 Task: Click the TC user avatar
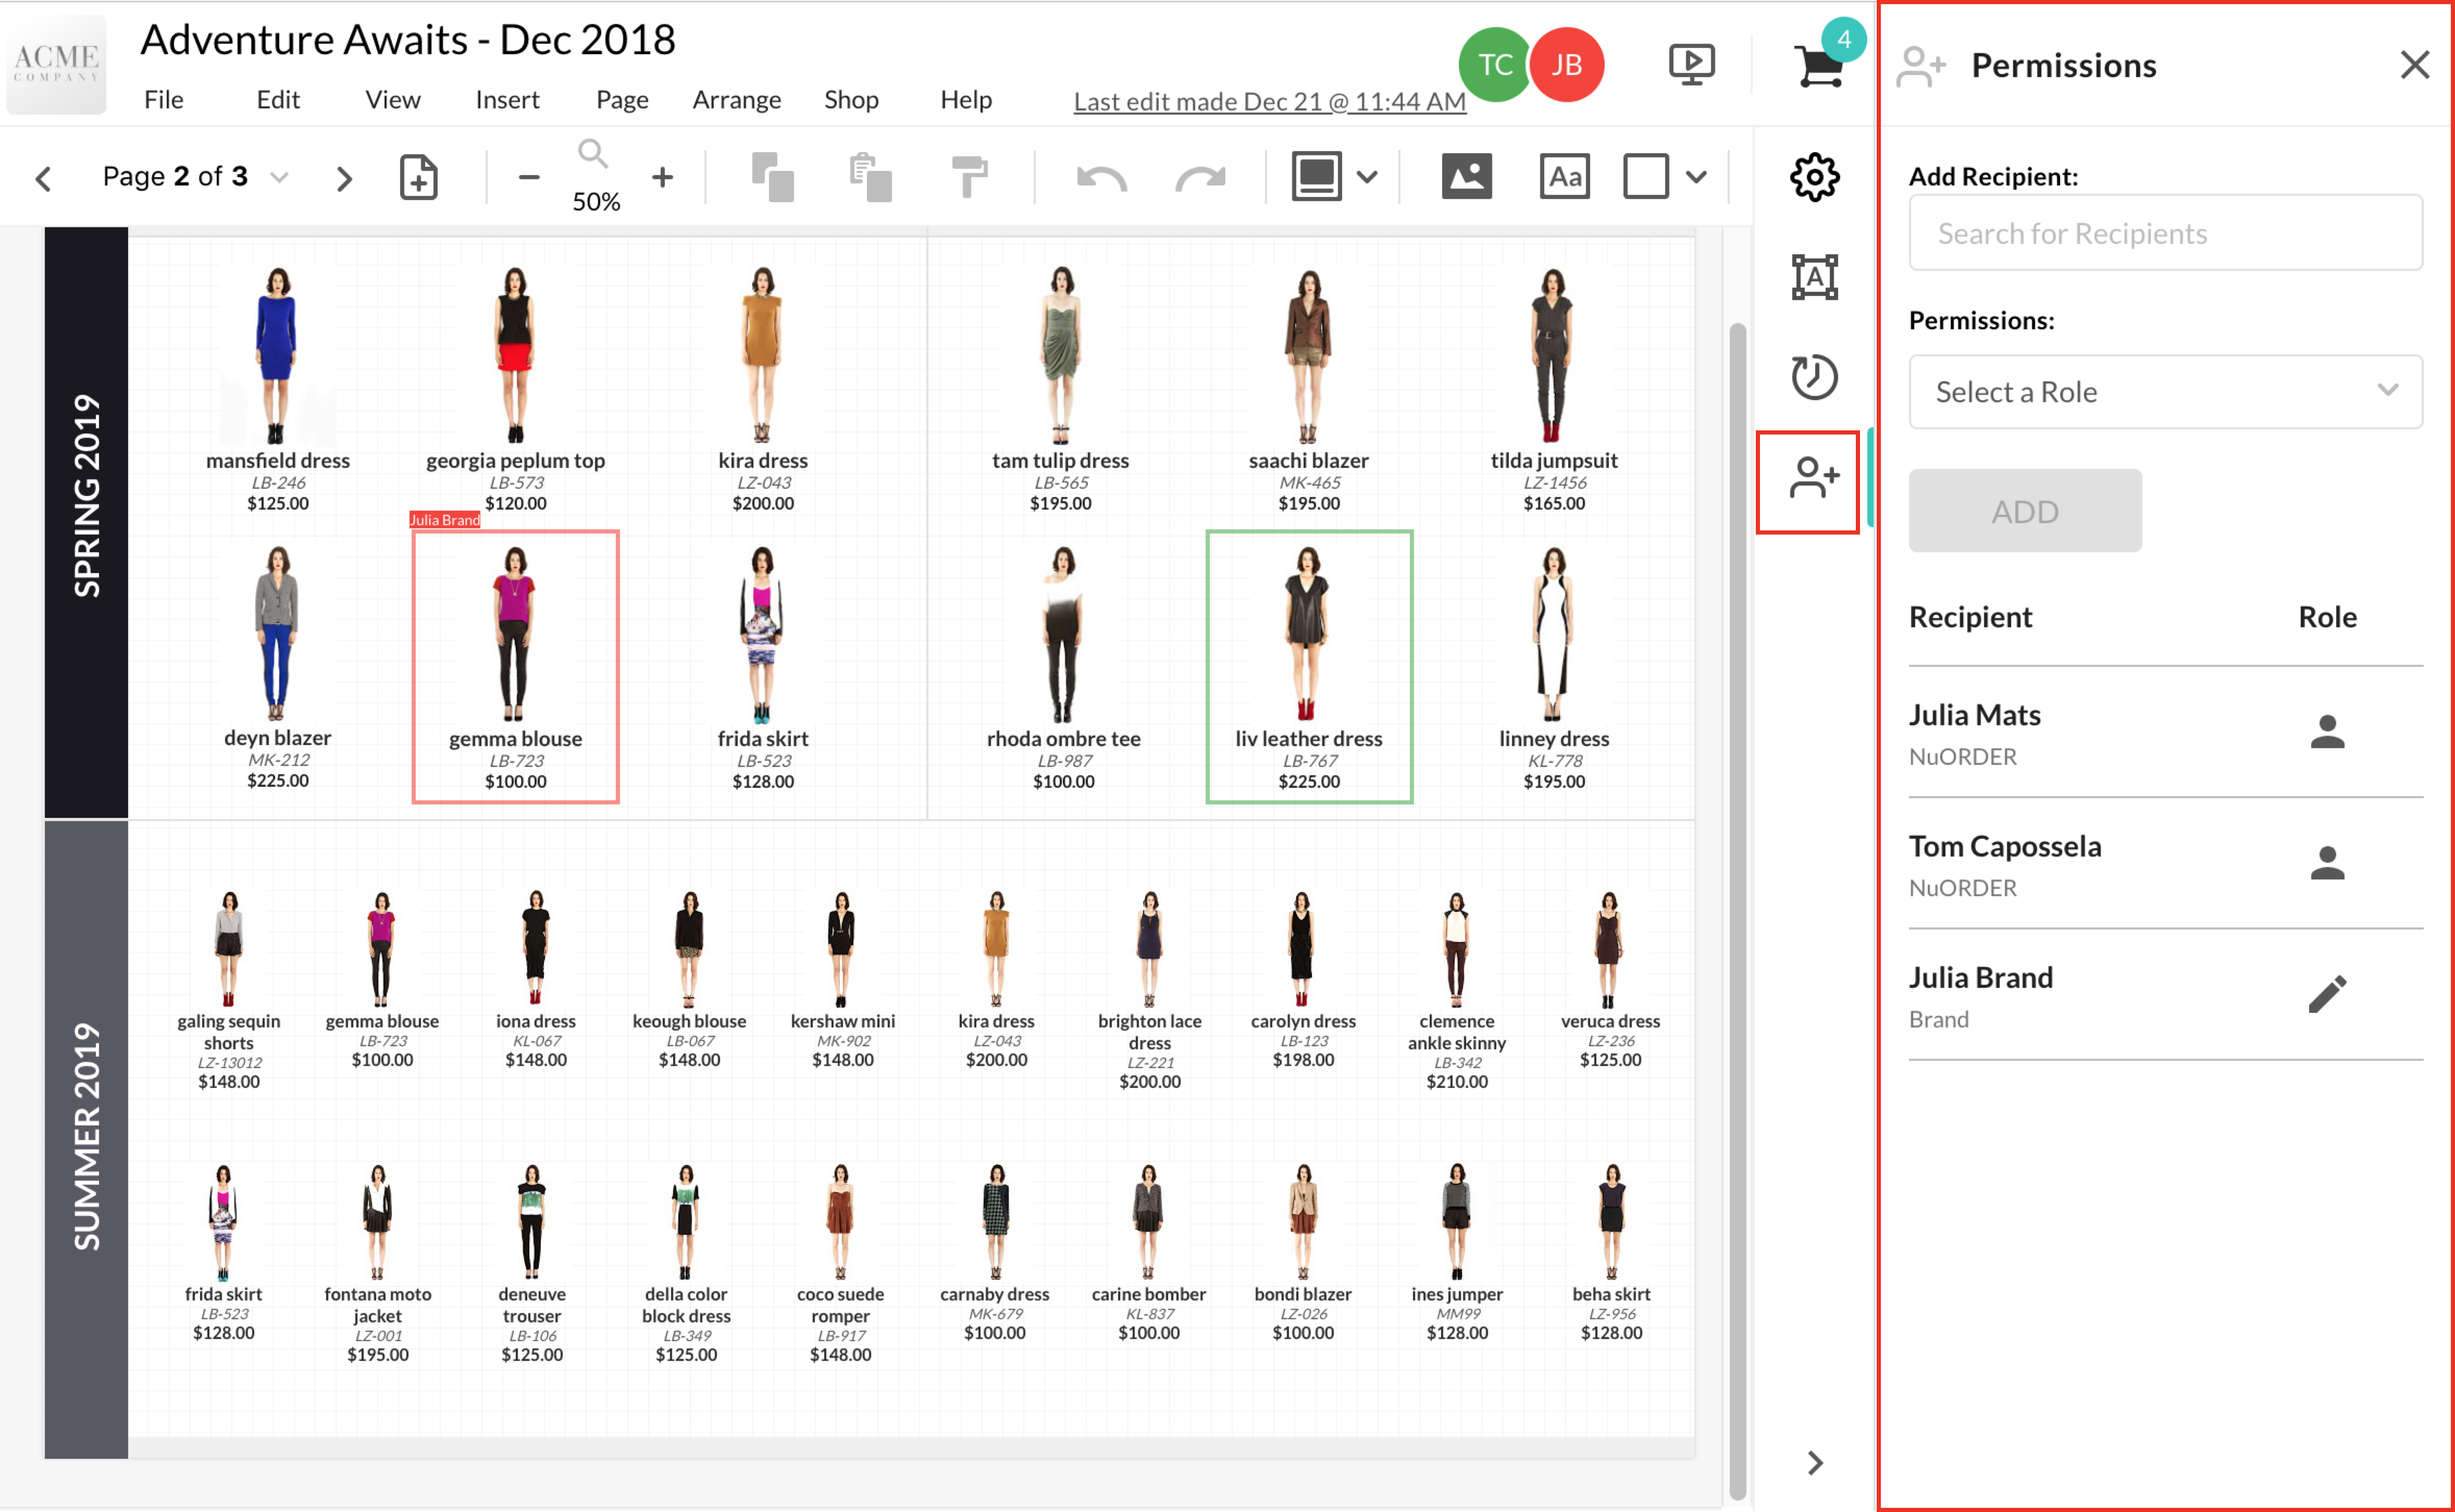[x=1494, y=65]
